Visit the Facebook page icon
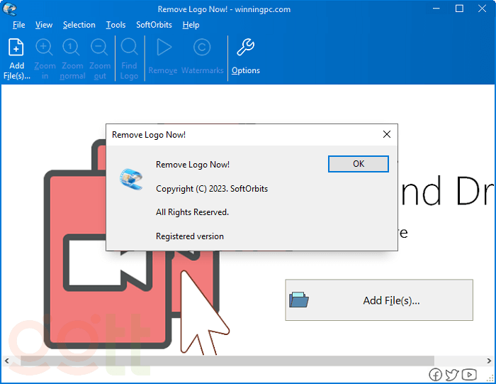 point(435,375)
